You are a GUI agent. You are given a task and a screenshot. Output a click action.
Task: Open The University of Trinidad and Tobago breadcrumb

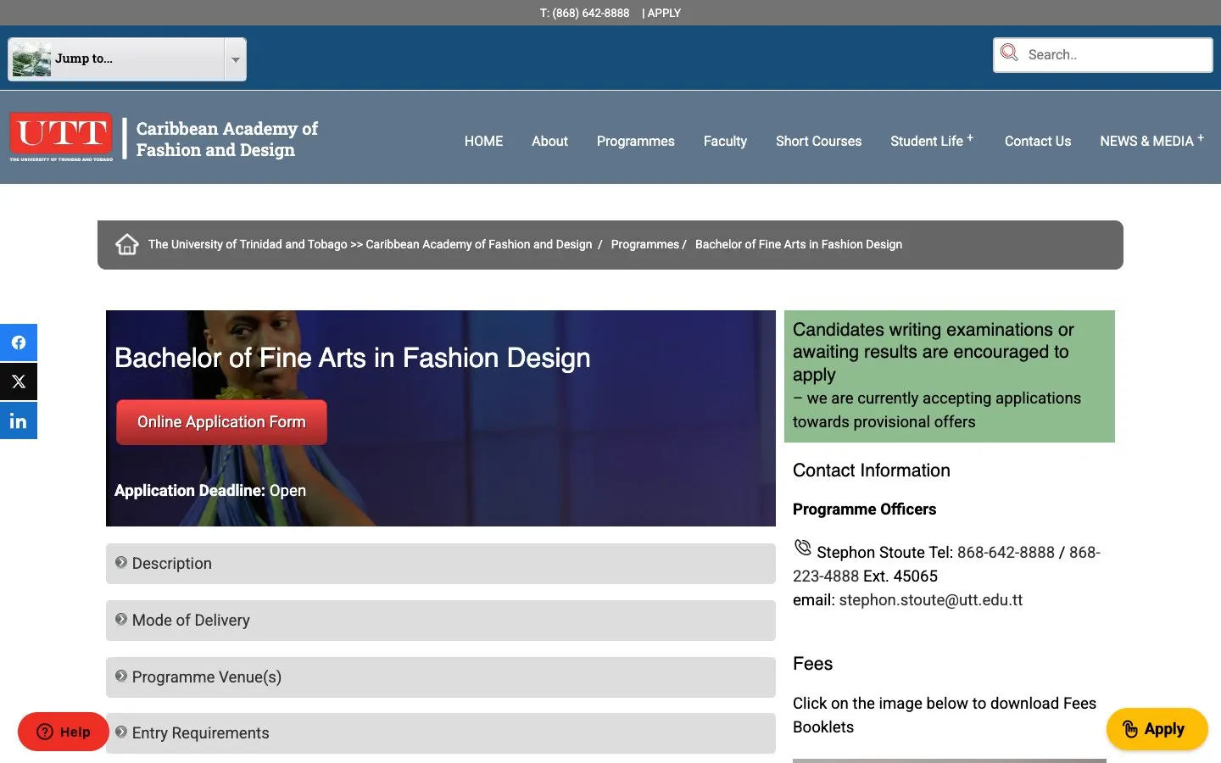pyautogui.click(x=248, y=244)
